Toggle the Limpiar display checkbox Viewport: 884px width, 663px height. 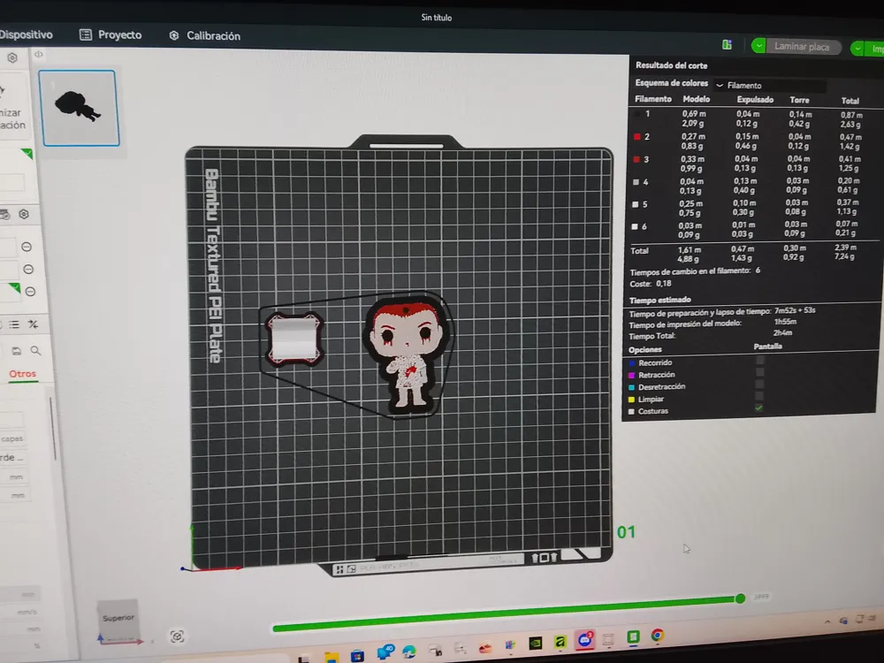click(758, 396)
